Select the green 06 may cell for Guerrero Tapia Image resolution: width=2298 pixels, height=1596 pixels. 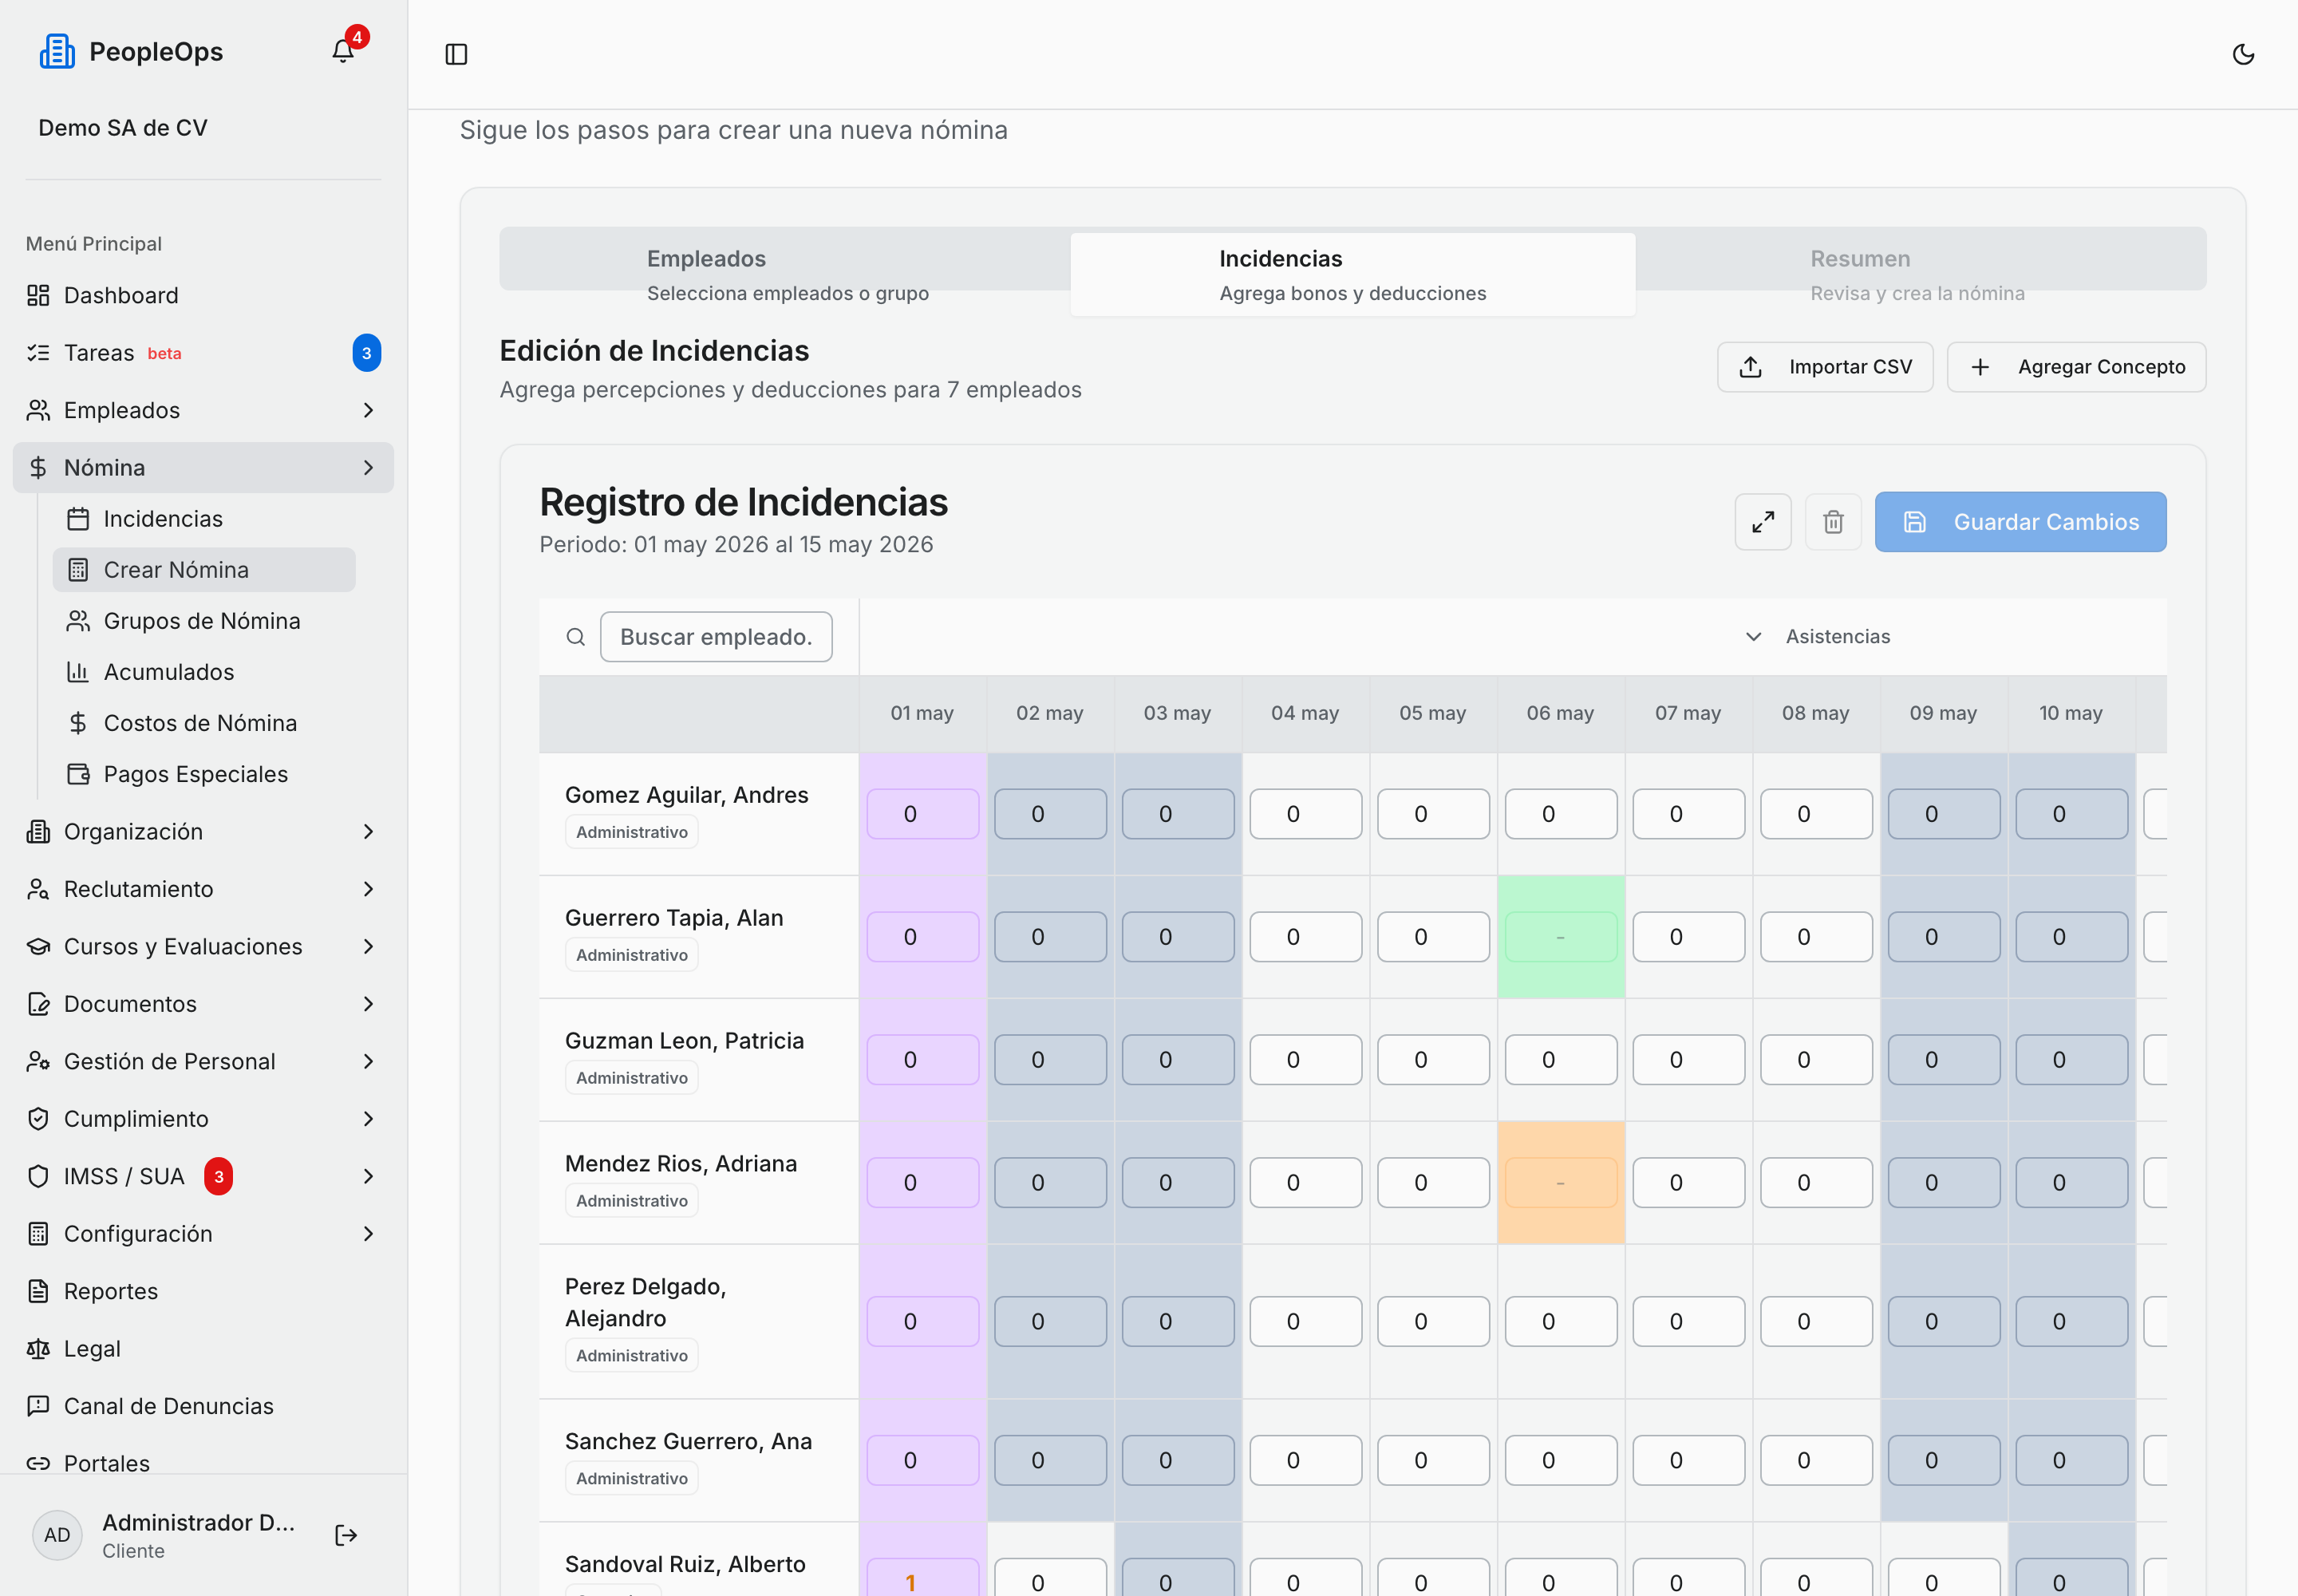point(1561,937)
